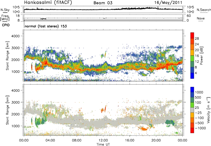Pick the light green 12–16 dB power segment

(x=192, y=59)
